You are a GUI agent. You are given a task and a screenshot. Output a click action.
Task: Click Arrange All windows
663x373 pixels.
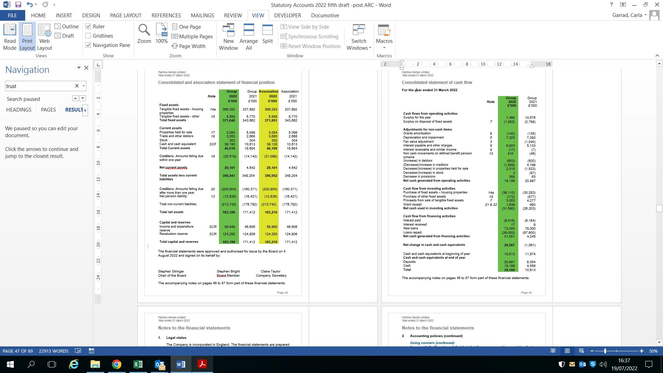249,37
